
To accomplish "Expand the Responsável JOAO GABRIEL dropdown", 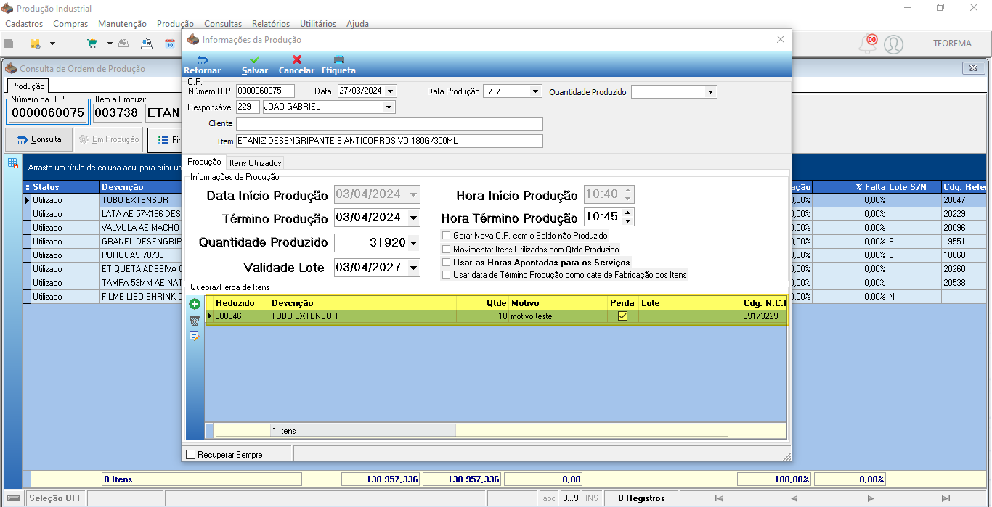I will click(x=389, y=107).
